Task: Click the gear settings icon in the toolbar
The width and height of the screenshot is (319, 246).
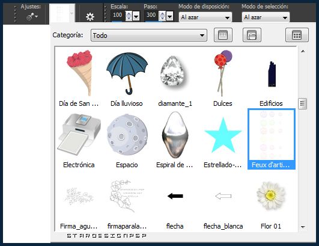Action: [90, 17]
